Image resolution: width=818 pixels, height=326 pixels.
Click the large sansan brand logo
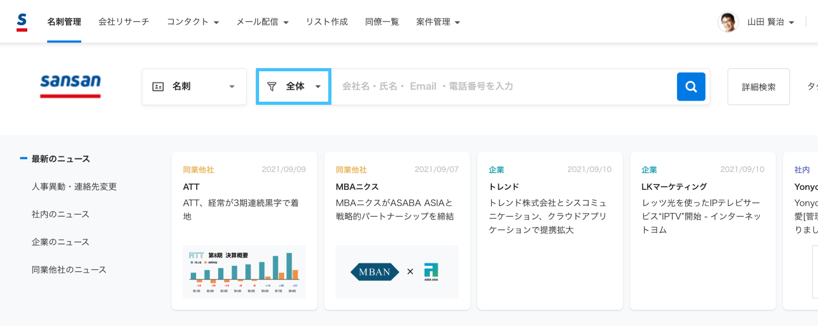[x=70, y=86]
